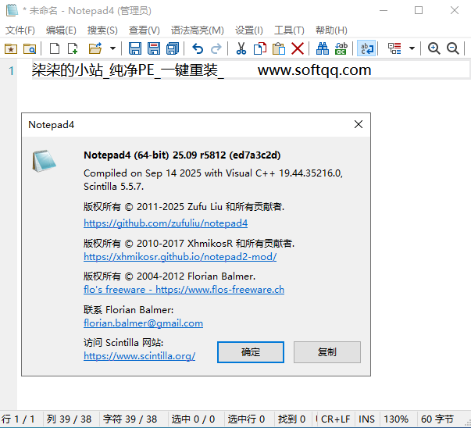The width and height of the screenshot is (471, 428).
Task: Open file with folder icon
Action: pyautogui.click(x=95, y=48)
